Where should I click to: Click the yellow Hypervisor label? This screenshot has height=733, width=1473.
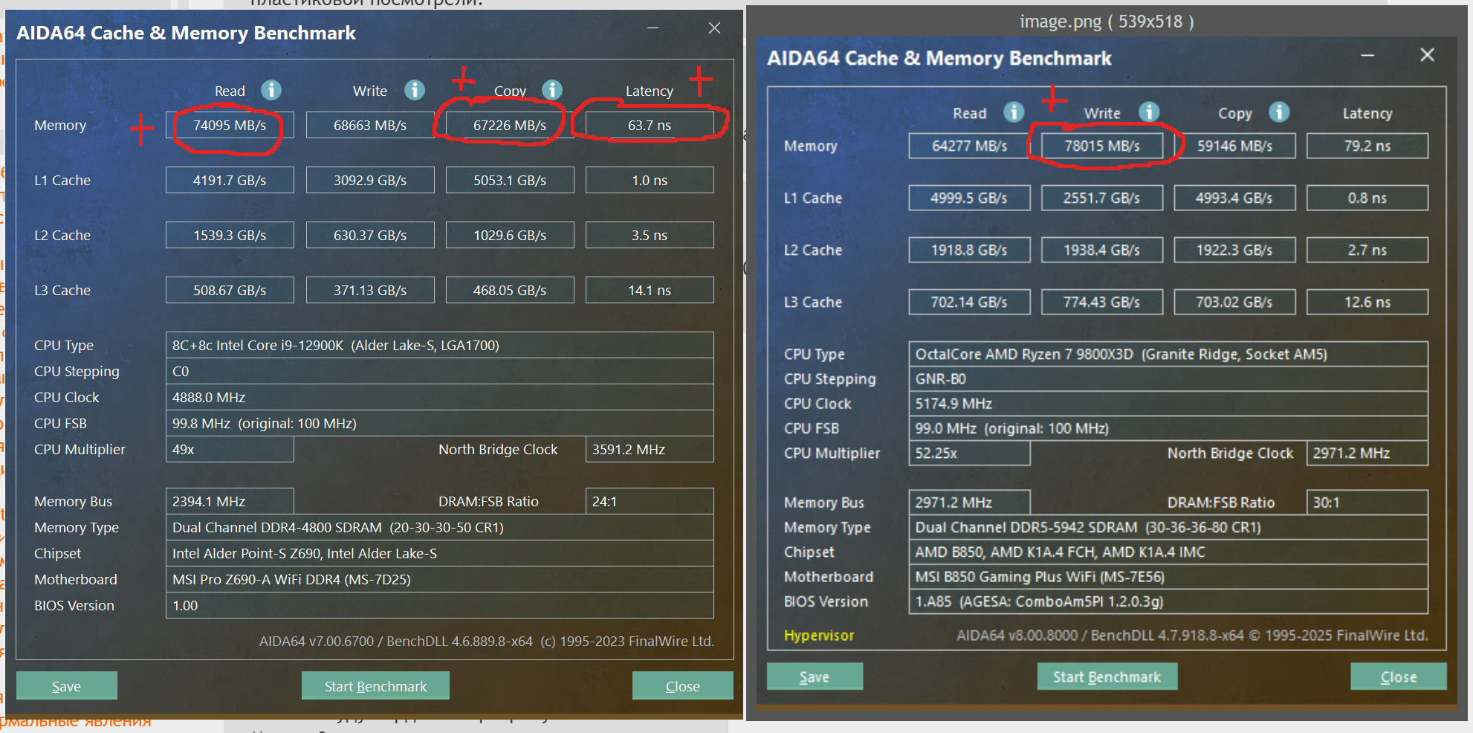[819, 636]
